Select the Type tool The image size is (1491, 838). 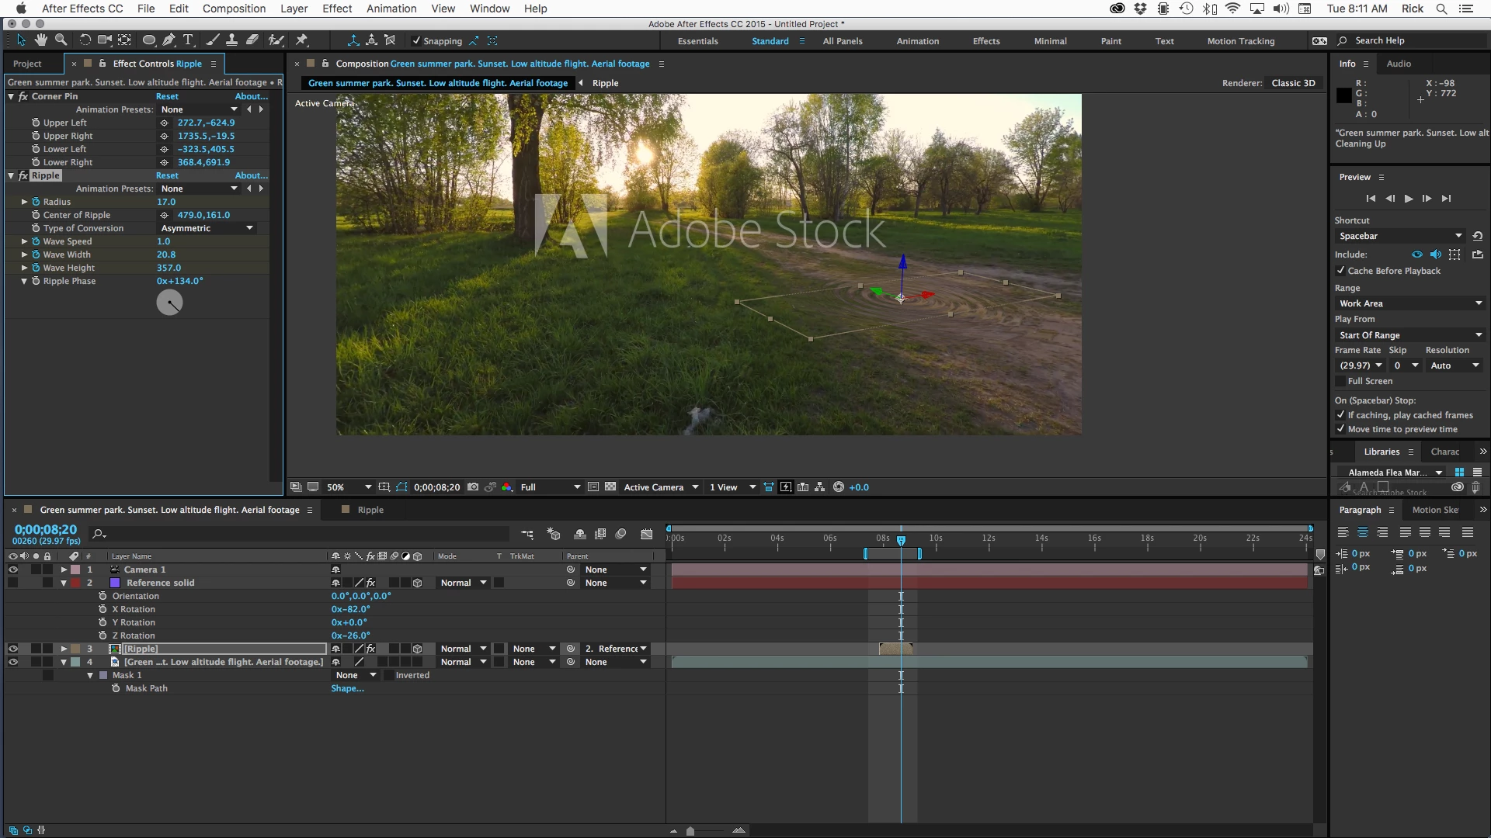point(188,40)
